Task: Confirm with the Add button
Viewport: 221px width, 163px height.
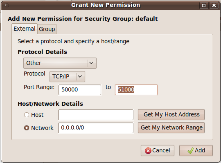Action: pyautogui.click(x=196, y=151)
